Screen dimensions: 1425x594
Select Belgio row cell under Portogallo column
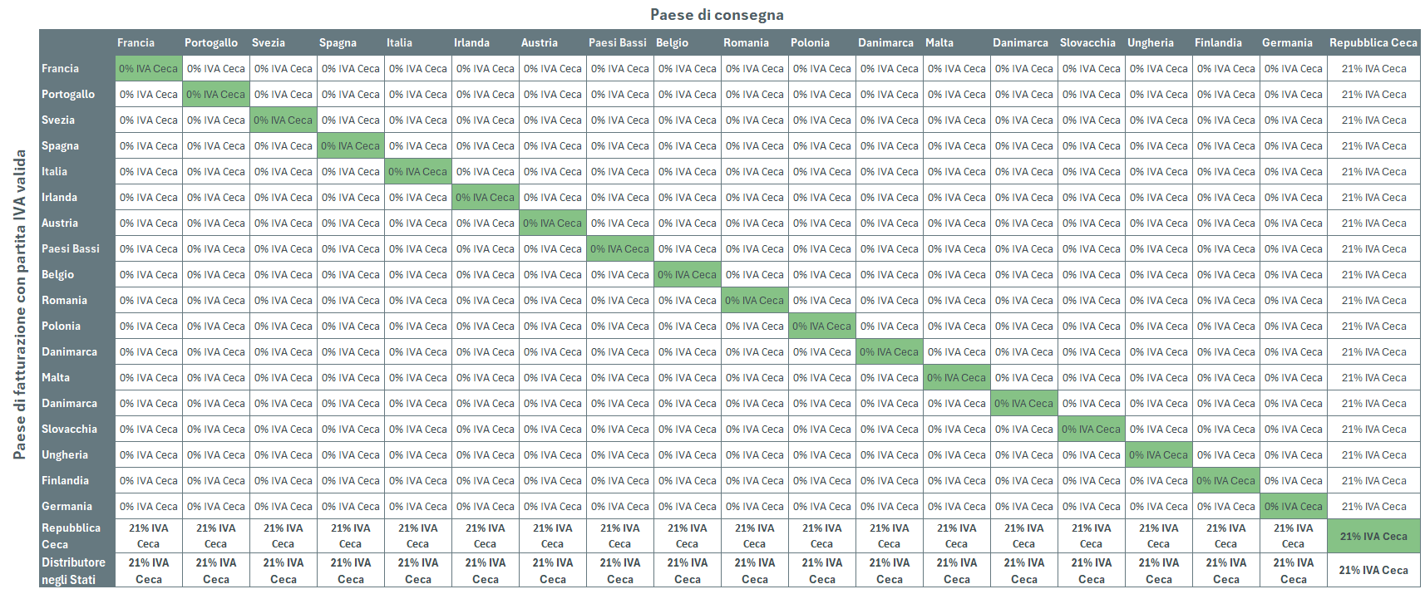tap(216, 275)
